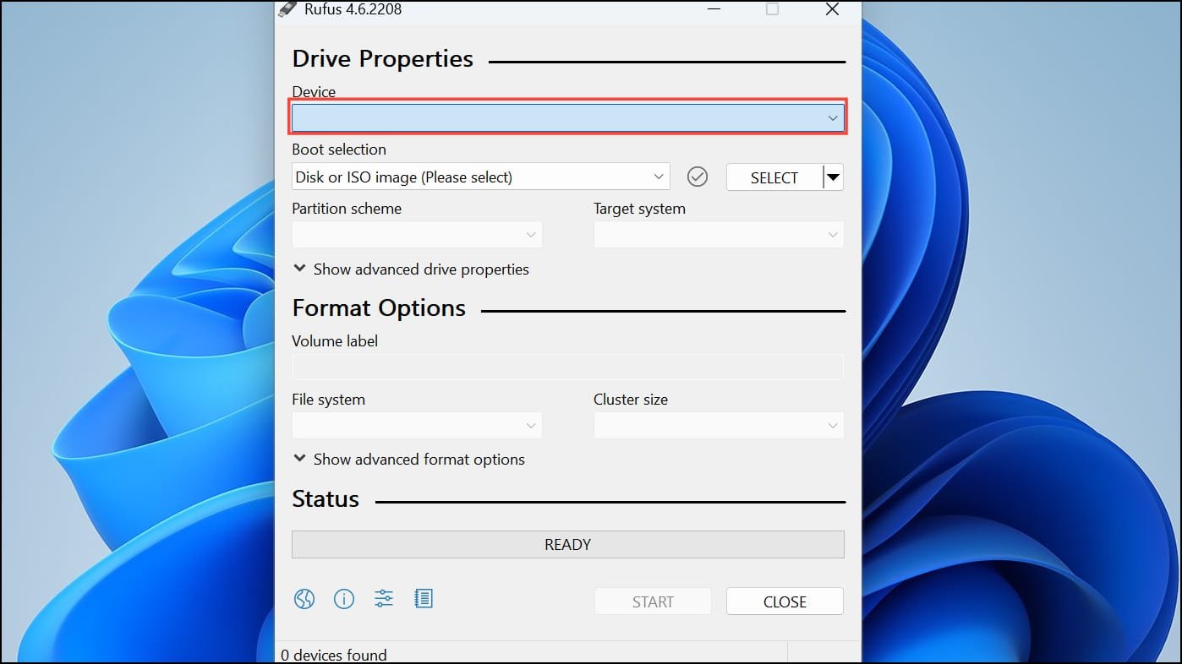This screenshot has height=664, width=1182.
Task: Click the Volume label text field
Action: pos(567,367)
